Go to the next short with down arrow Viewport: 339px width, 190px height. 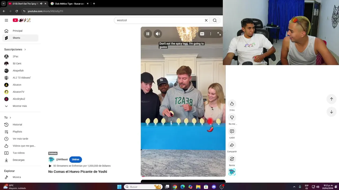click(x=331, y=112)
